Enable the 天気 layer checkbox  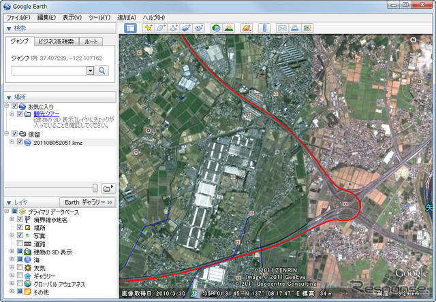tap(20, 267)
